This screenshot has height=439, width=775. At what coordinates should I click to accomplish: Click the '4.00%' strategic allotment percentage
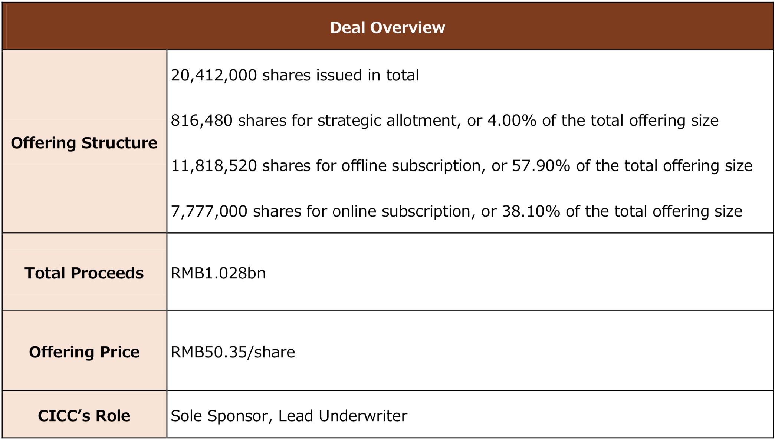click(512, 121)
